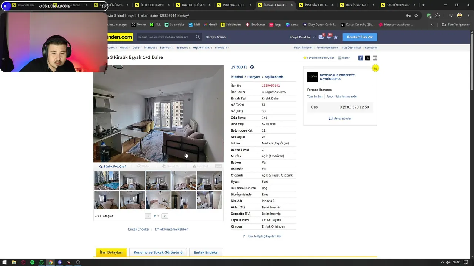Open the GeoGuessr bookmark
The image size is (474, 266).
(x=256, y=25)
